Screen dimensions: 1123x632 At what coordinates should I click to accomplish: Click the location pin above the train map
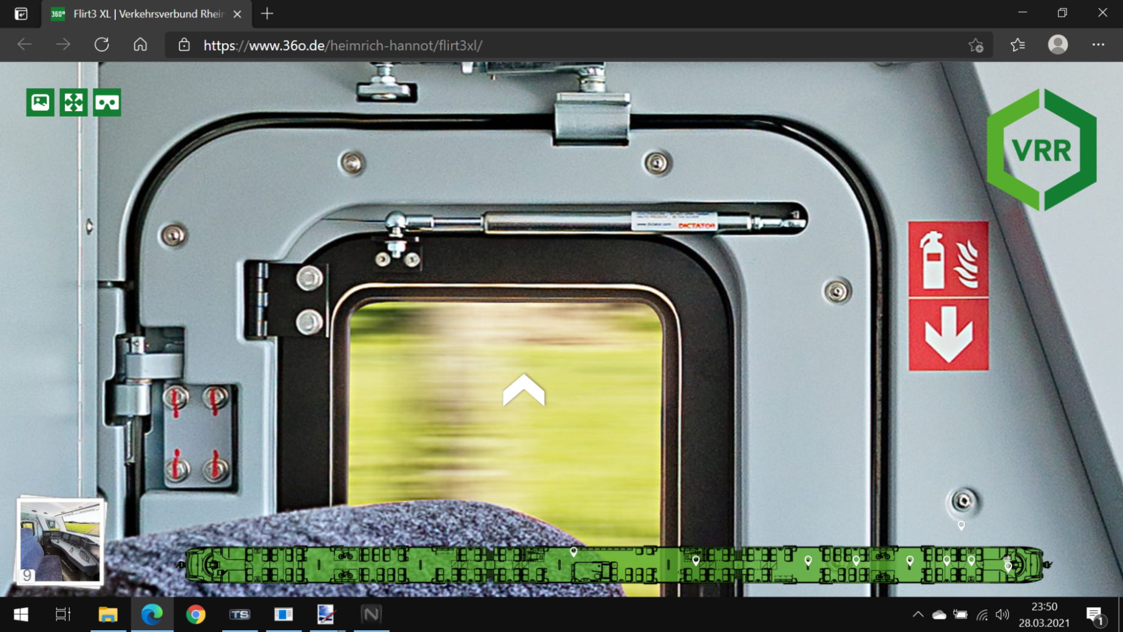[961, 525]
